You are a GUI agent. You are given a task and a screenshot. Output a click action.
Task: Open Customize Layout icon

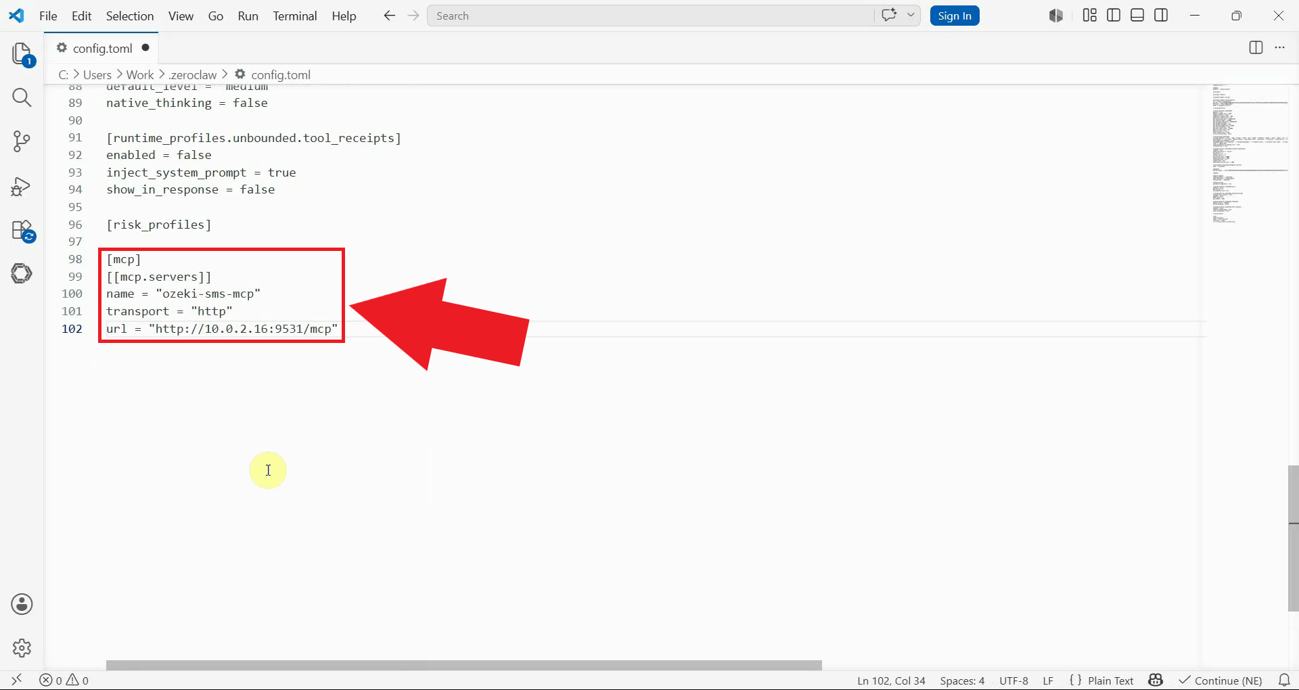click(1089, 16)
